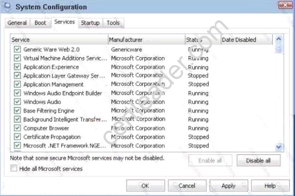
Task: Uncheck Generic Ware Web 2.0 service
Action: (x=17, y=50)
